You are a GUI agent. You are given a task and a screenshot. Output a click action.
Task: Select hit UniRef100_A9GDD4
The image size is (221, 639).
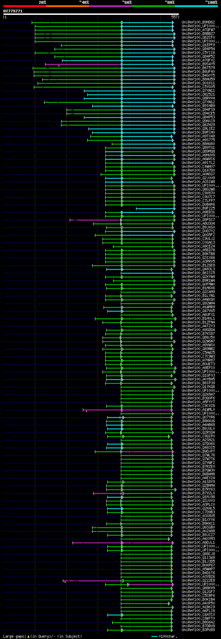click(x=198, y=330)
